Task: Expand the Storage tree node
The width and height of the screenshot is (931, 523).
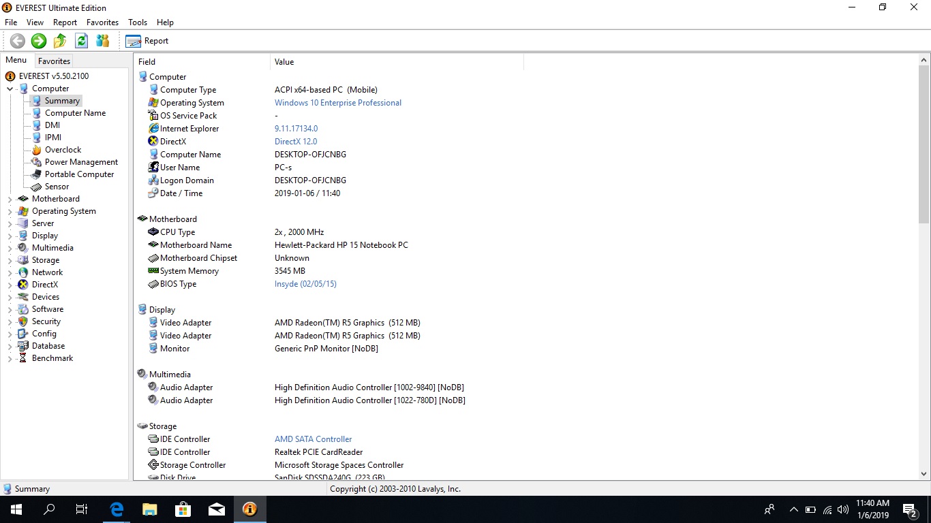Action: [x=10, y=260]
